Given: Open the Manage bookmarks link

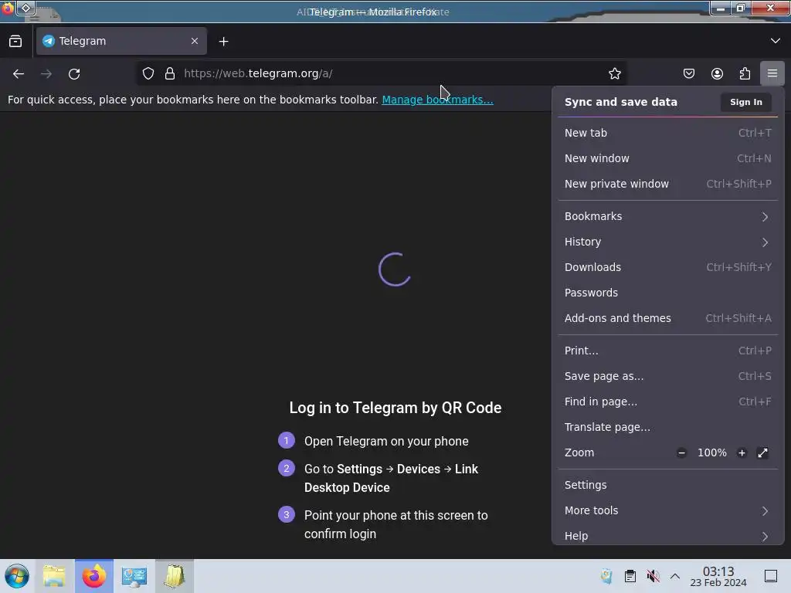Looking at the screenshot, I should click(437, 100).
